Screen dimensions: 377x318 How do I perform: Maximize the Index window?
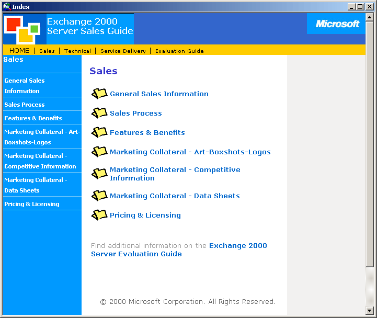360,7
